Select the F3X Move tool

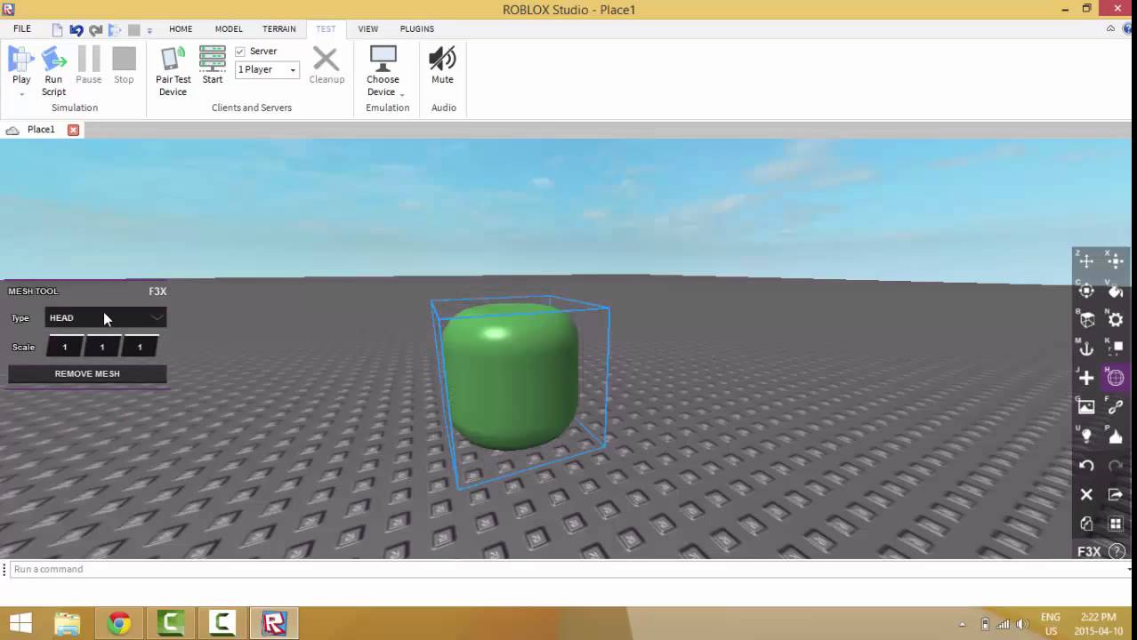tap(1086, 261)
